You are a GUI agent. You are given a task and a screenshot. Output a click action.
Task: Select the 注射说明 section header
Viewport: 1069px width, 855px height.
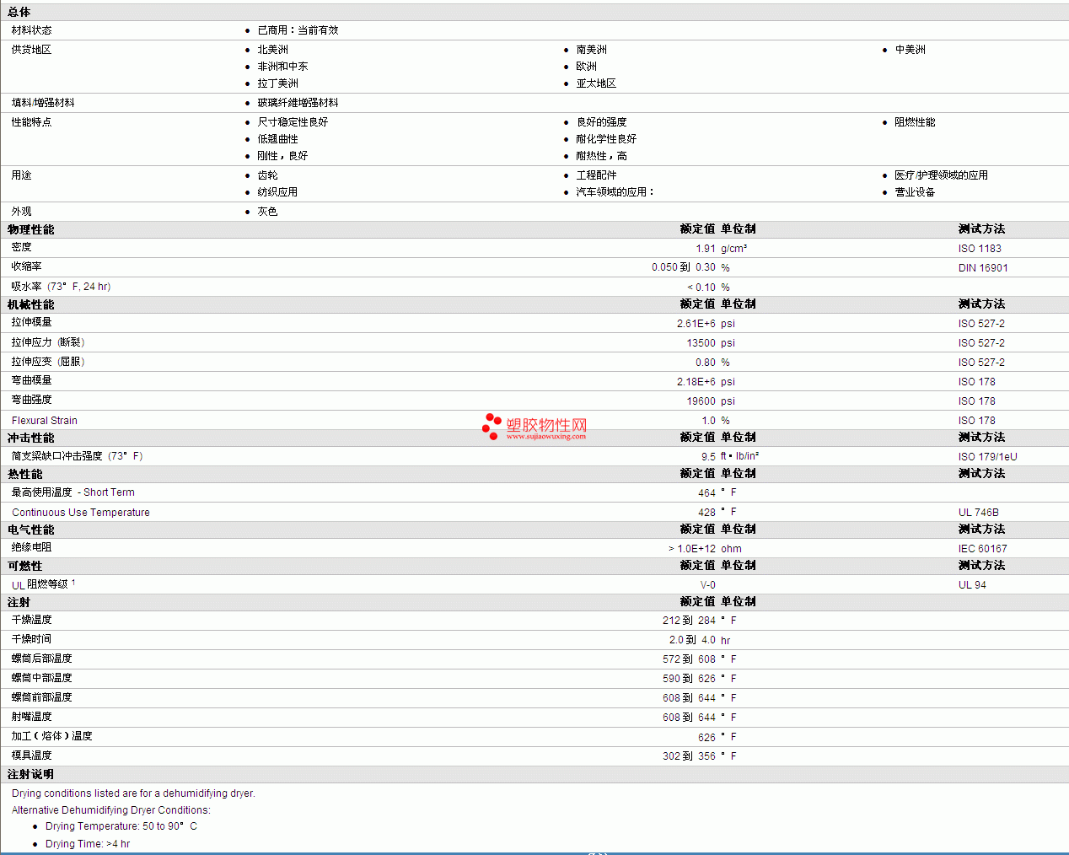(x=31, y=774)
